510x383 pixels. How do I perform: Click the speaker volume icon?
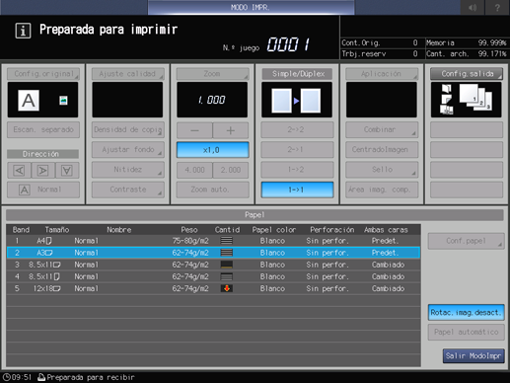472,7
